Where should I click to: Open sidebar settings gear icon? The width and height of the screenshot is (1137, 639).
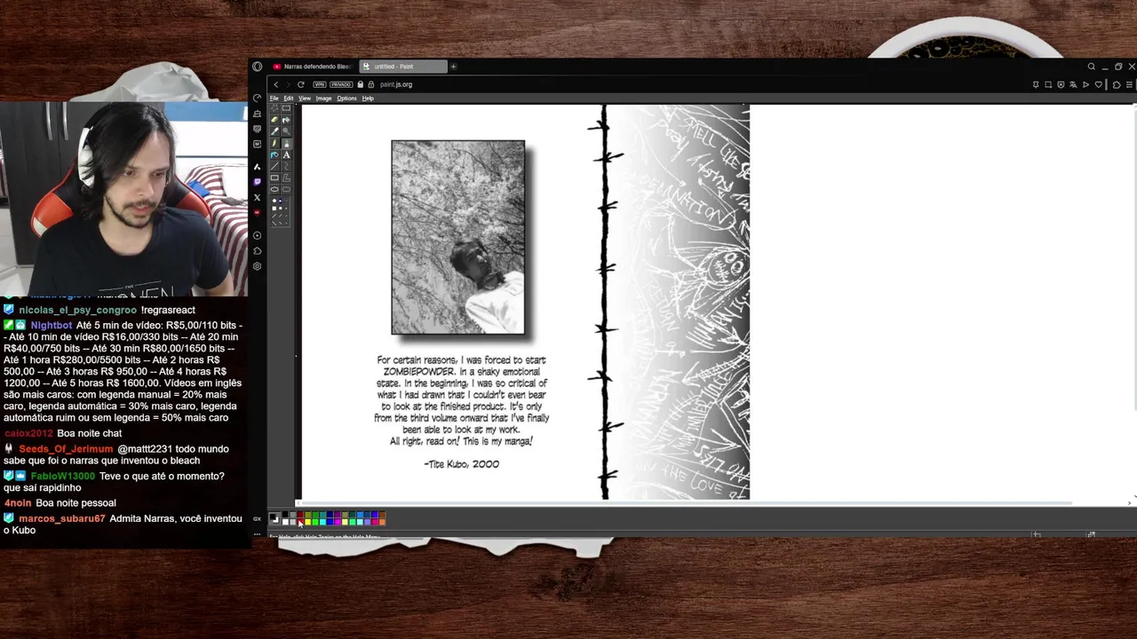tap(258, 266)
